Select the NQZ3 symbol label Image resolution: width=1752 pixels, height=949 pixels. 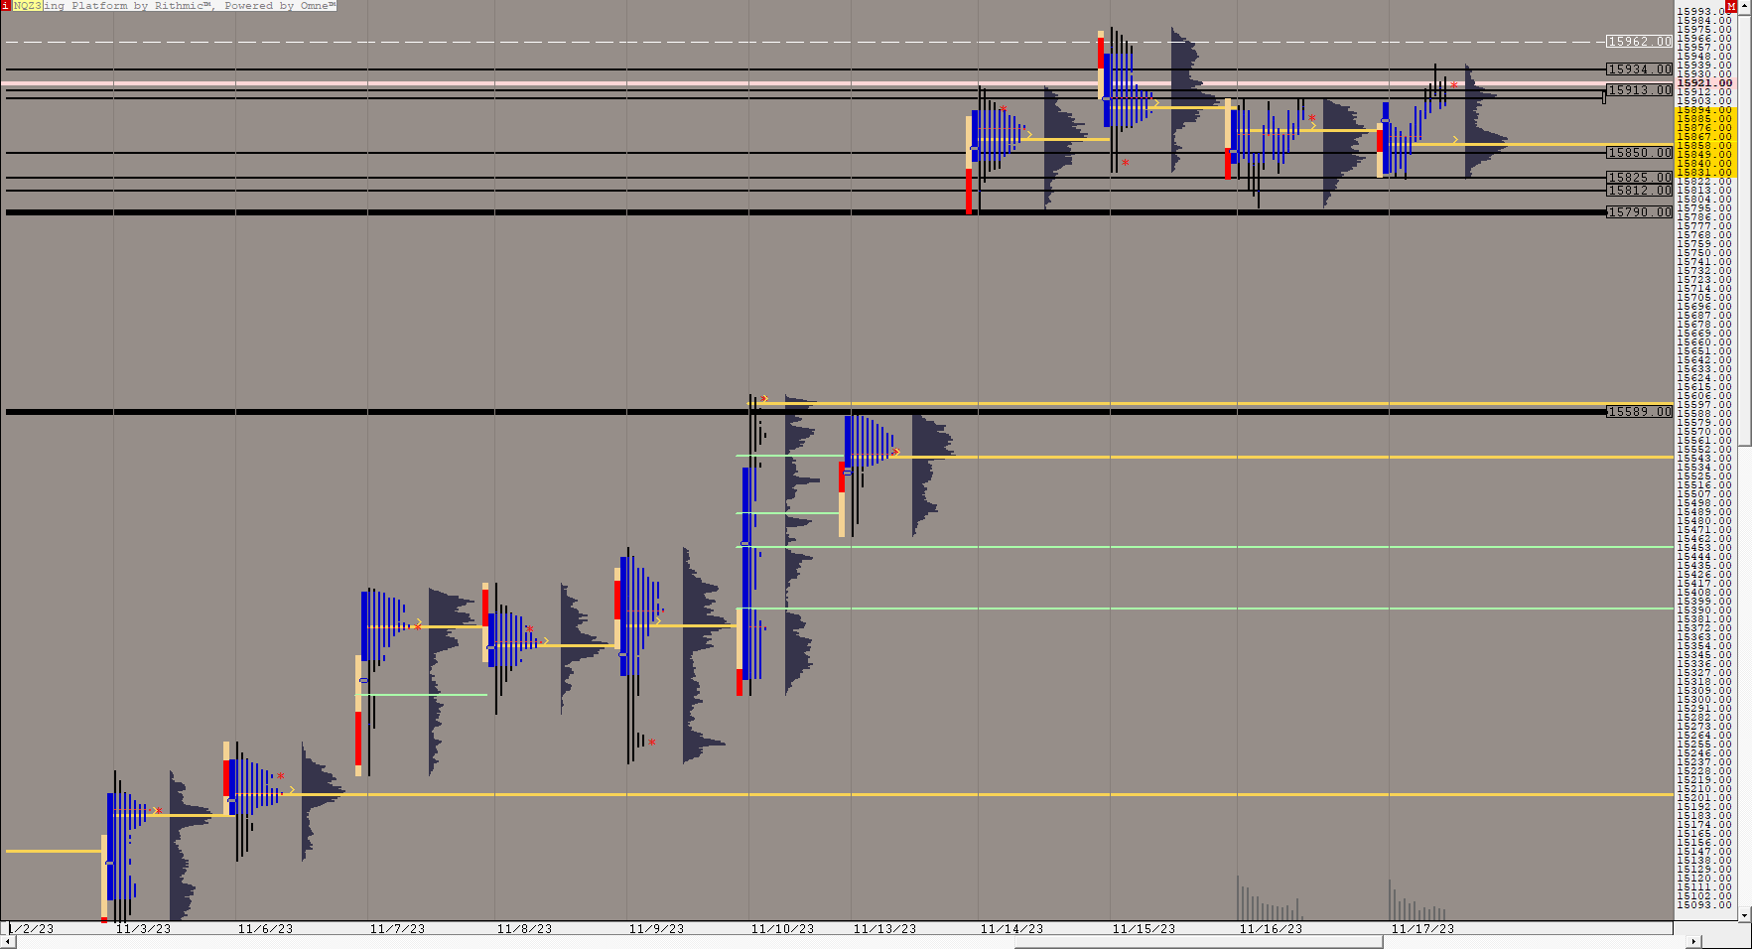coord(28,5)
